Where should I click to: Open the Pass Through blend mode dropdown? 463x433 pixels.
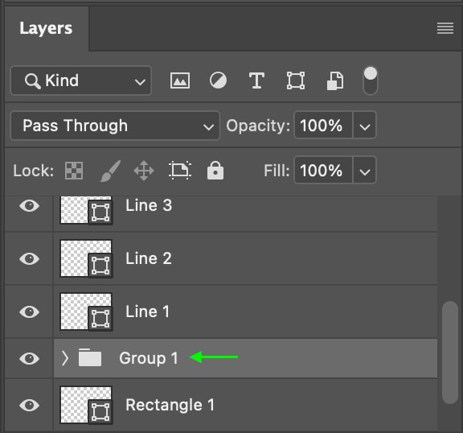coord(115,126)
